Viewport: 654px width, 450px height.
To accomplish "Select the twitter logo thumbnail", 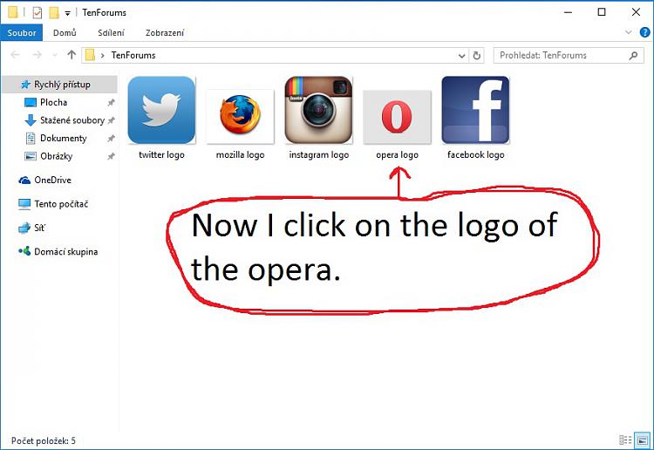I will [x=161, y=110].
